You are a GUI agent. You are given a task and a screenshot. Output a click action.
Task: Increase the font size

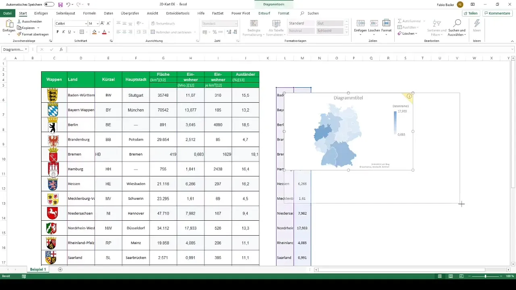[x=102, y=23]
